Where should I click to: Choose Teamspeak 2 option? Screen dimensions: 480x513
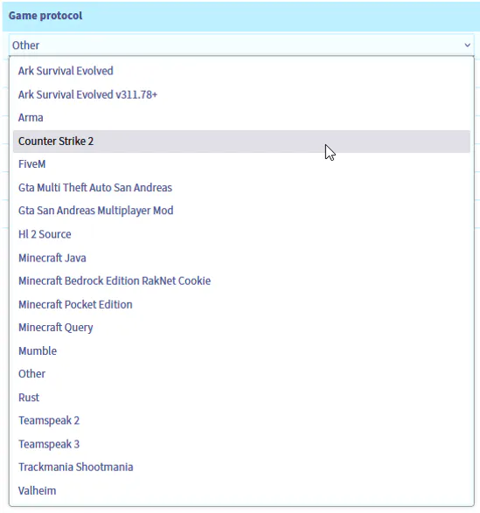(x=241, y=420)
